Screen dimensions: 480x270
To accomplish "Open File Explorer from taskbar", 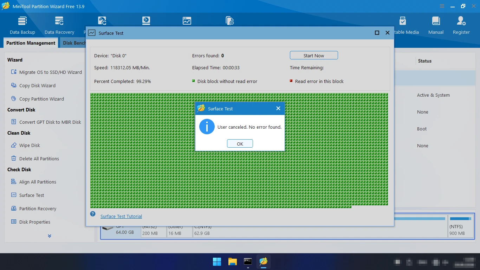I will click(x=233, y=262).
